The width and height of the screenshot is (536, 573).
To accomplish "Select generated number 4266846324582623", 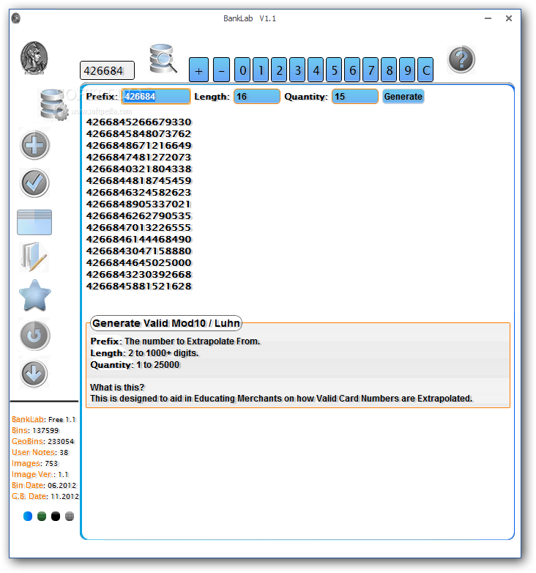I will [x=138, y=192].
